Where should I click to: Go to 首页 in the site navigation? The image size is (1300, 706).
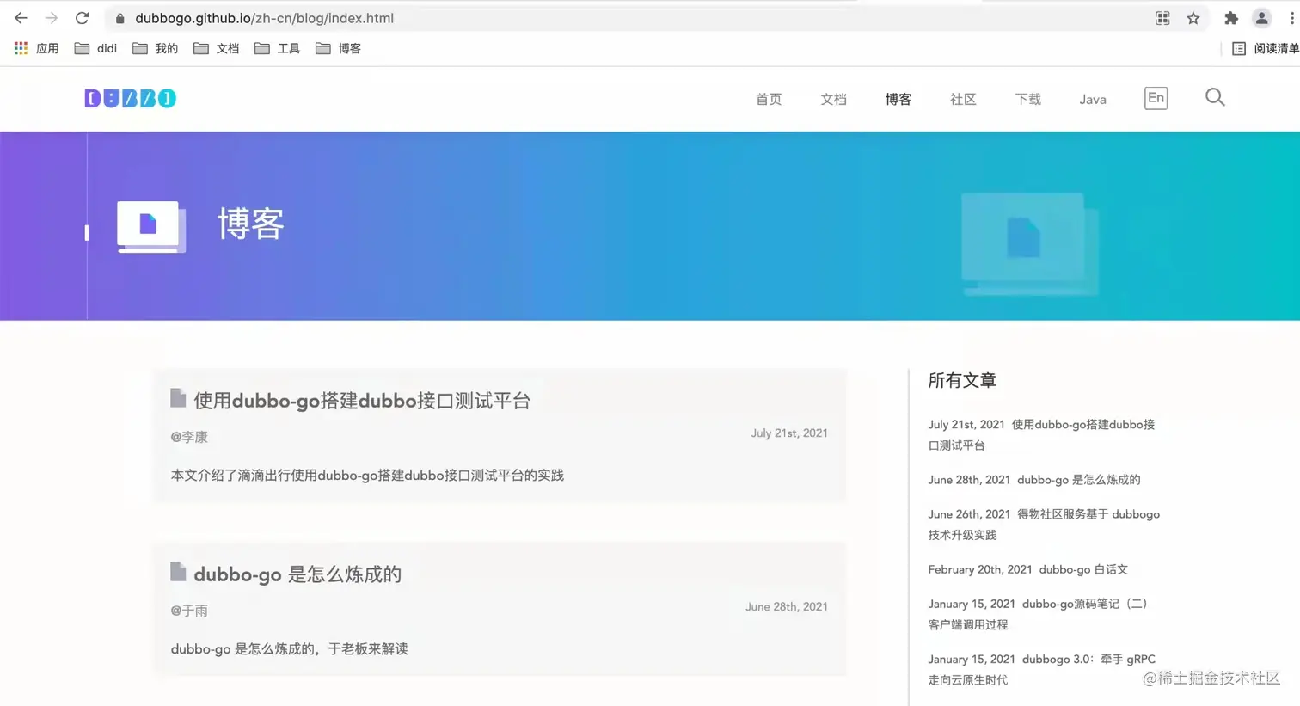pyautogui.click(x=769, y=100)
